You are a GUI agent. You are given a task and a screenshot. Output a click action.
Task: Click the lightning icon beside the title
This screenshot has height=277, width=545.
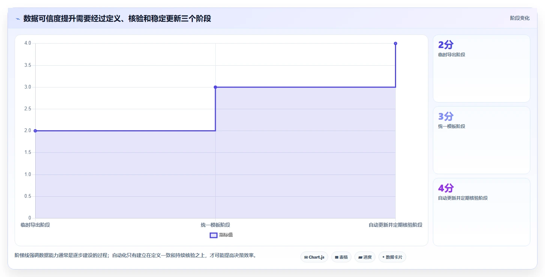coord(18,18)
